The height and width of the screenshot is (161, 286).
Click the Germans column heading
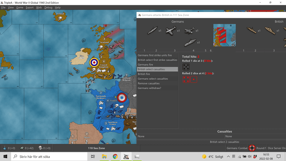(x=178, y=21)
